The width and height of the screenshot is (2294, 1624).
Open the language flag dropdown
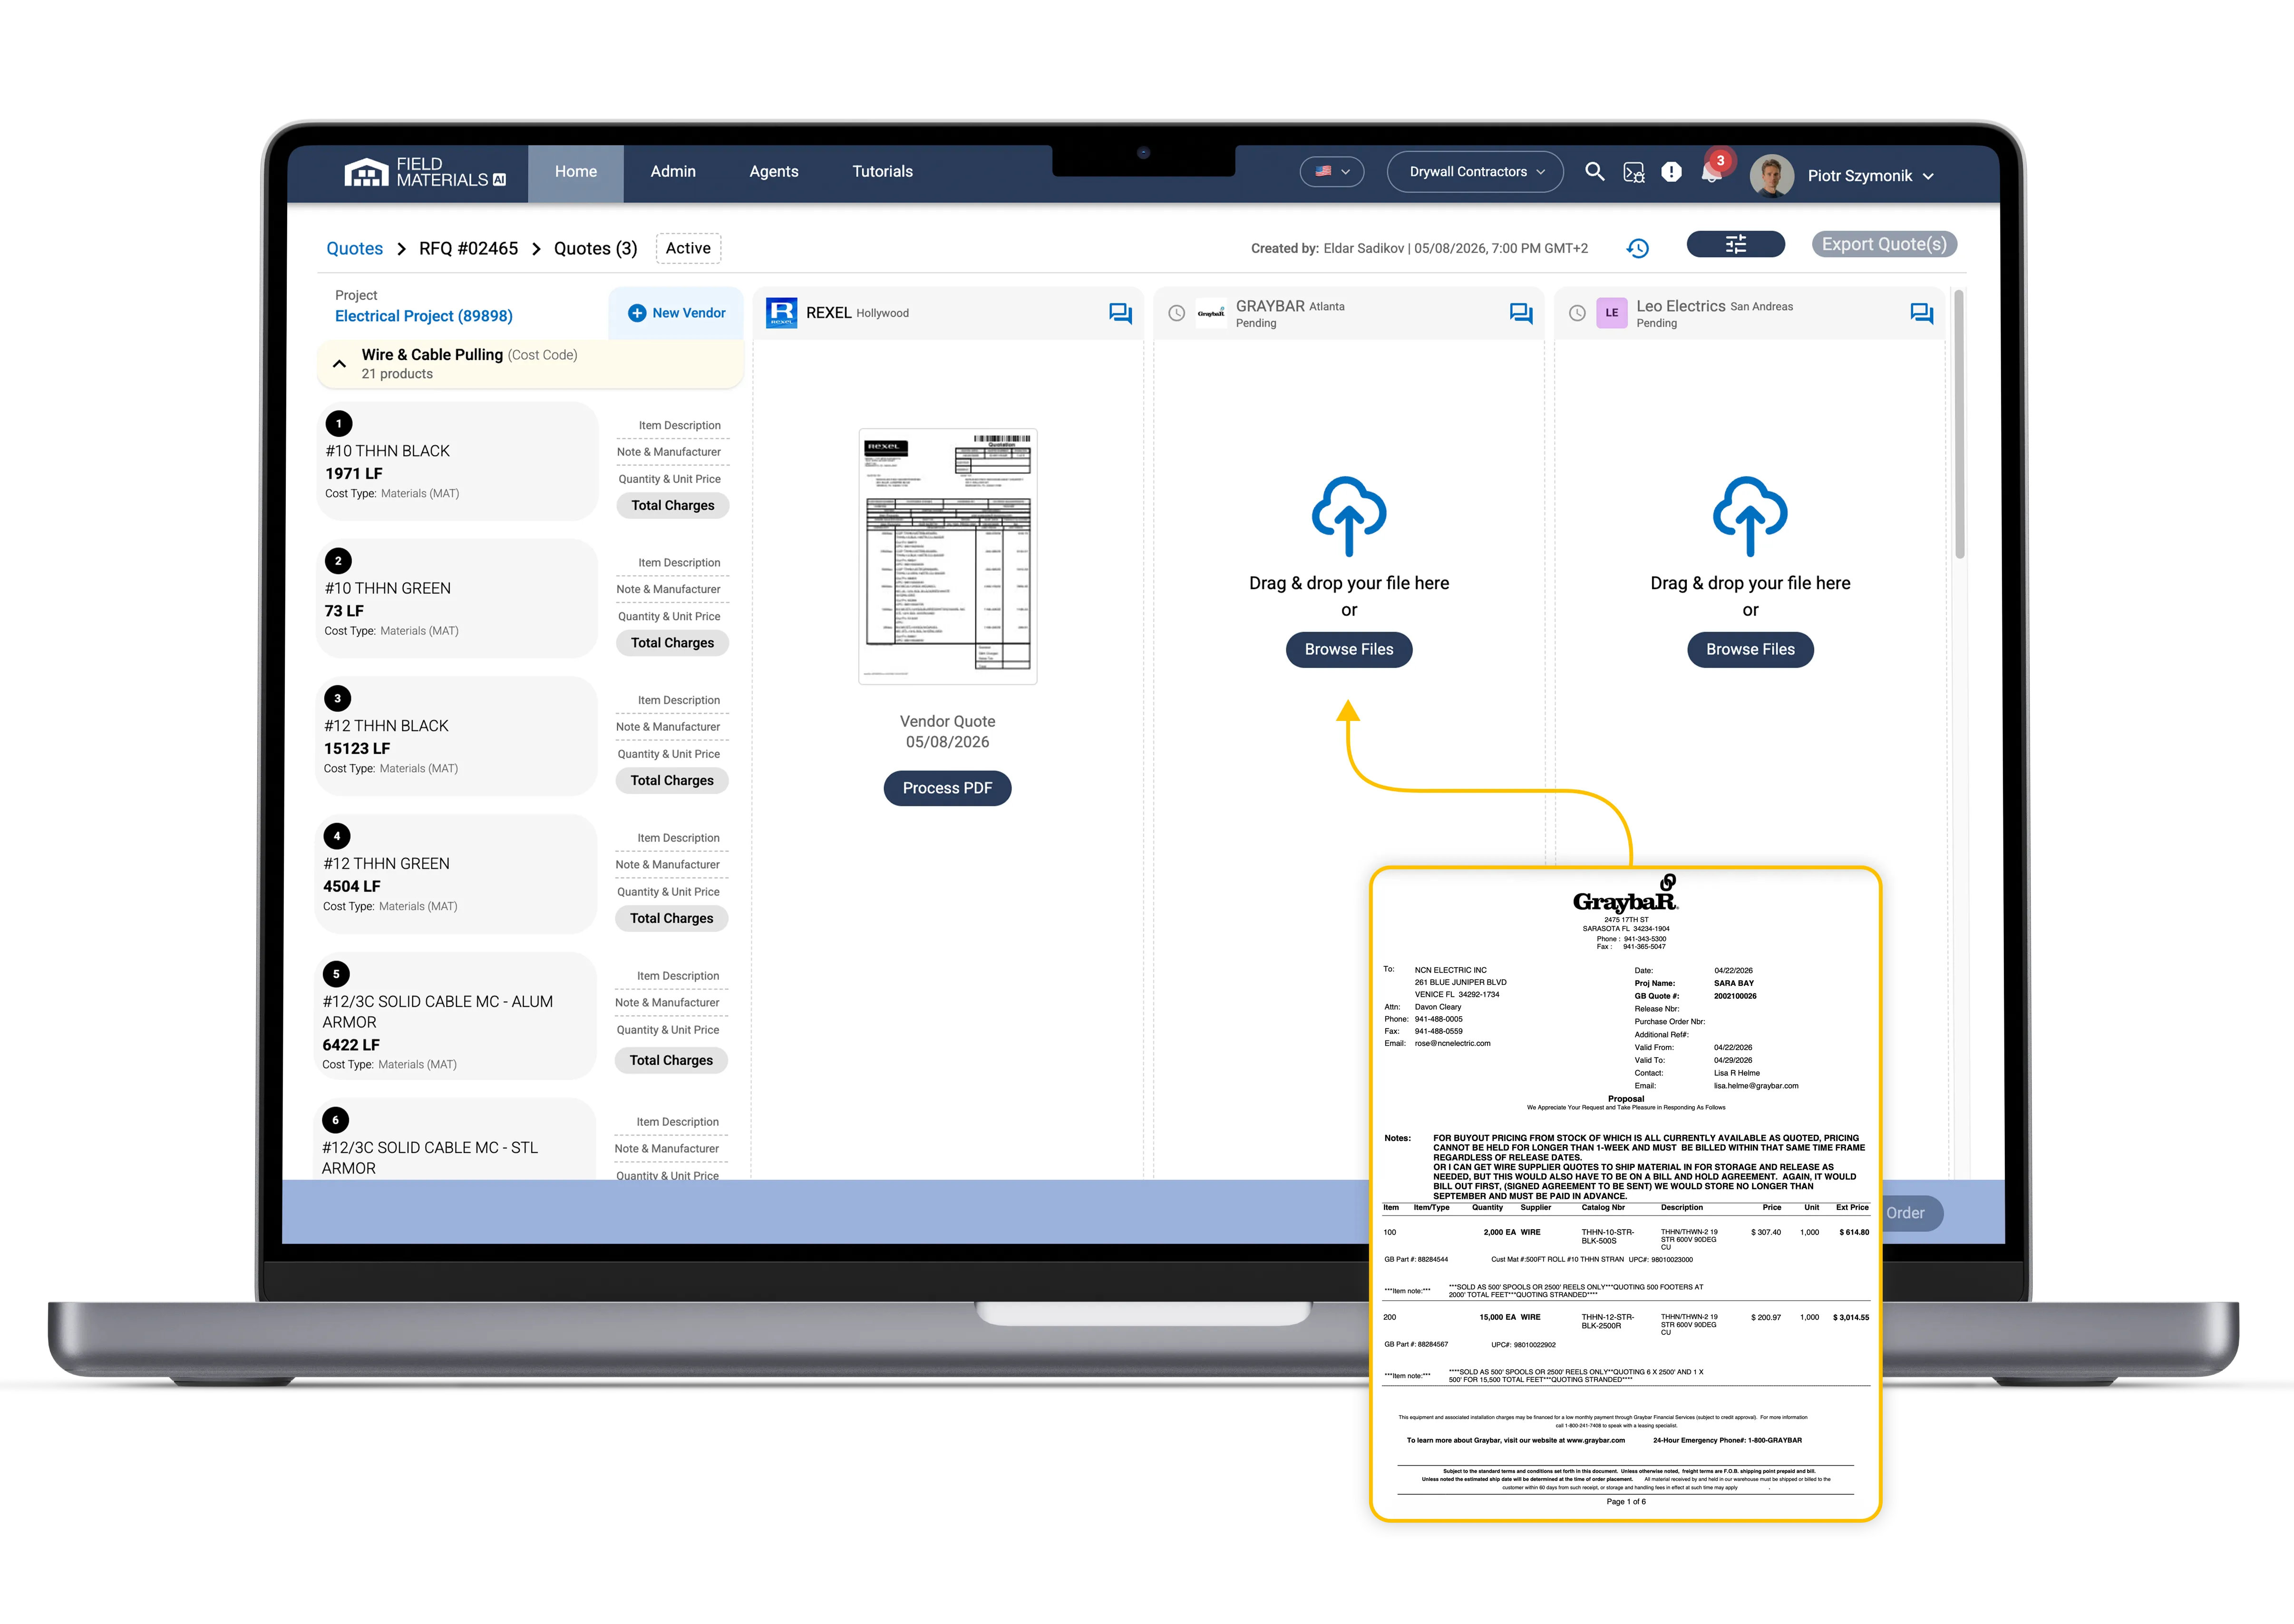point(1332,171)
